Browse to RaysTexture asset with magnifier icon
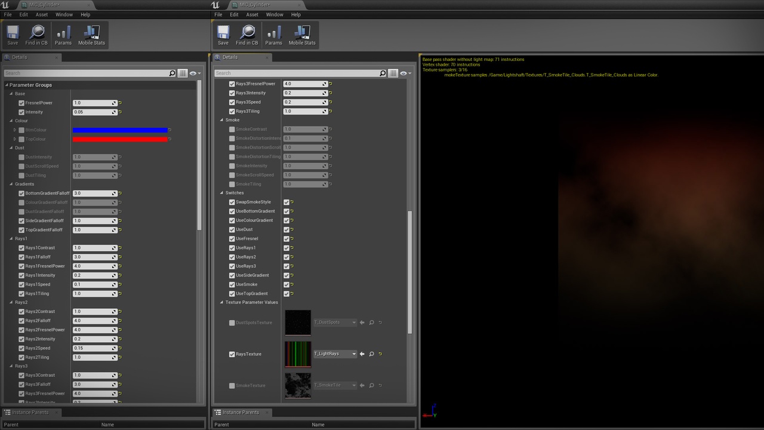The height and width of the screenshot is (430, 764). [x=371, y=354]
